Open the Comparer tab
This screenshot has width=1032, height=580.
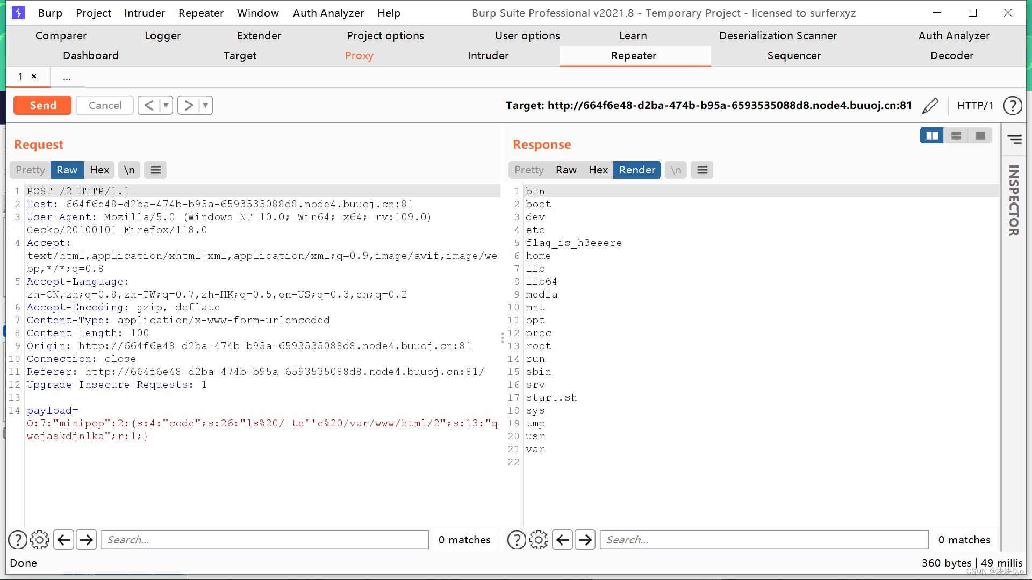(x=61, y=36)
